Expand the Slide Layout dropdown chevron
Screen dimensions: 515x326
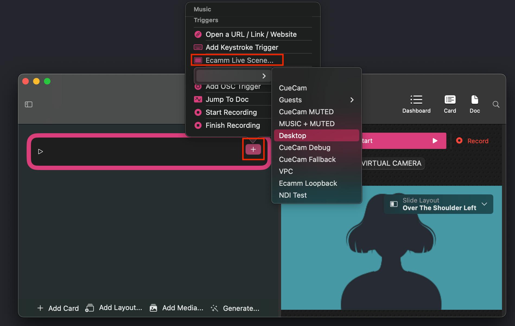click(x=484, y=204)
